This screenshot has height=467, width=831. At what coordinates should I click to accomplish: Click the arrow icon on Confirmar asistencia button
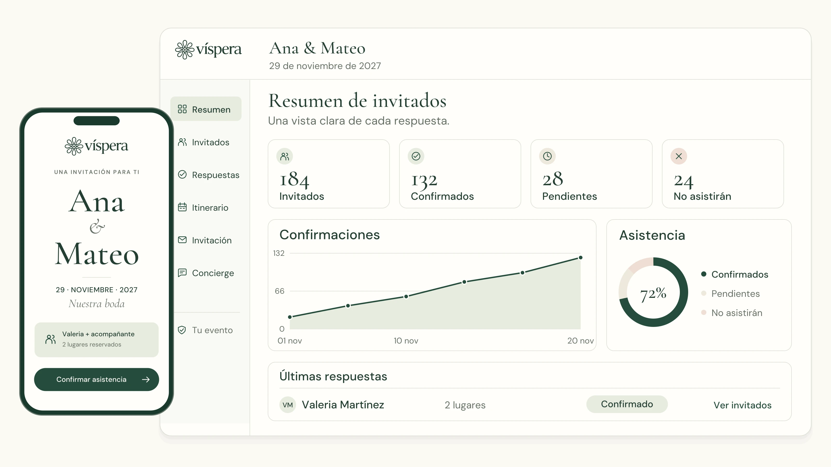[x=146, y=380]
